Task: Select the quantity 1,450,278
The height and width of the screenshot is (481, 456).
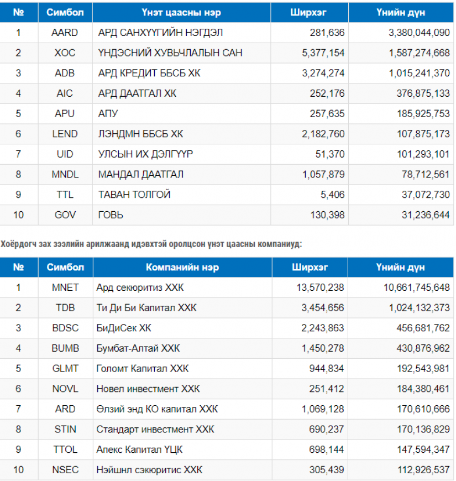Action: point(323,348)
